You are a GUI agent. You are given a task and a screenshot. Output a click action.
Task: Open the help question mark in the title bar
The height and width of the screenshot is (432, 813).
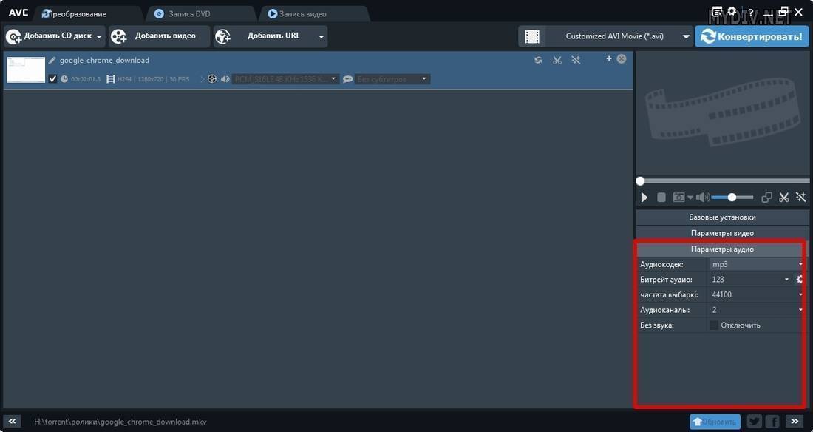(x=749, y=13)
